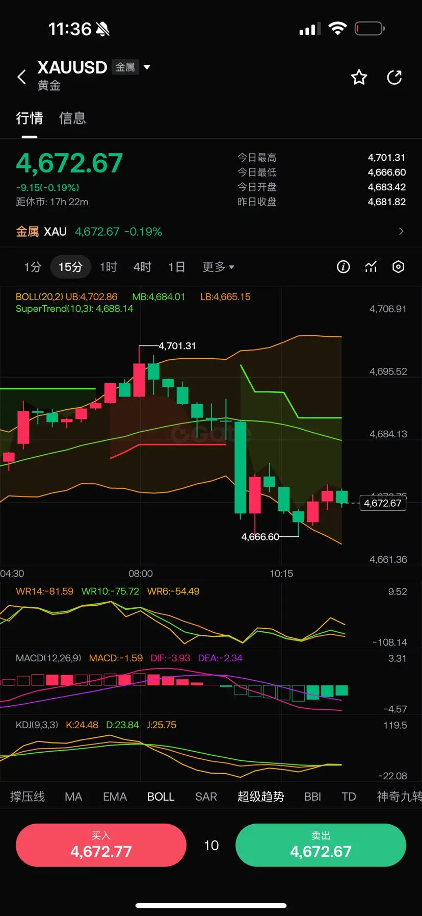This screenshot has width=422, height=916.
Task: Tap the share icon in header
Action: [394, 77]
